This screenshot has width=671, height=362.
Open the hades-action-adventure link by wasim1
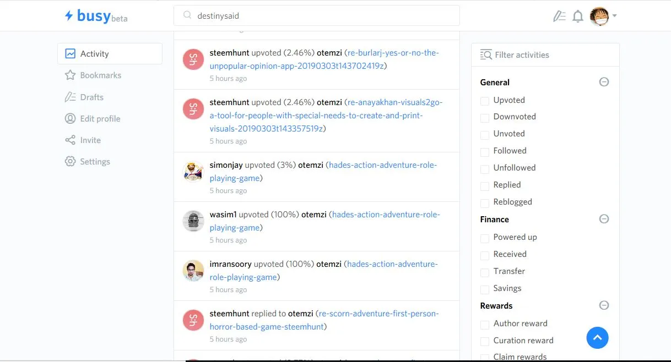(385, 215)
